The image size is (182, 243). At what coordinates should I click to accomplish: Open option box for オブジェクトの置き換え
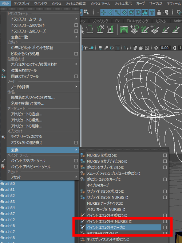click(76, 143)
